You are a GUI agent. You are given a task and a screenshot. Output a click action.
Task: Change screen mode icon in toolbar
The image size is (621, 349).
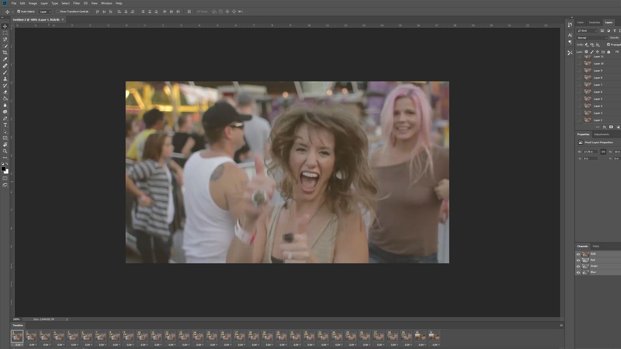(5, 185)
